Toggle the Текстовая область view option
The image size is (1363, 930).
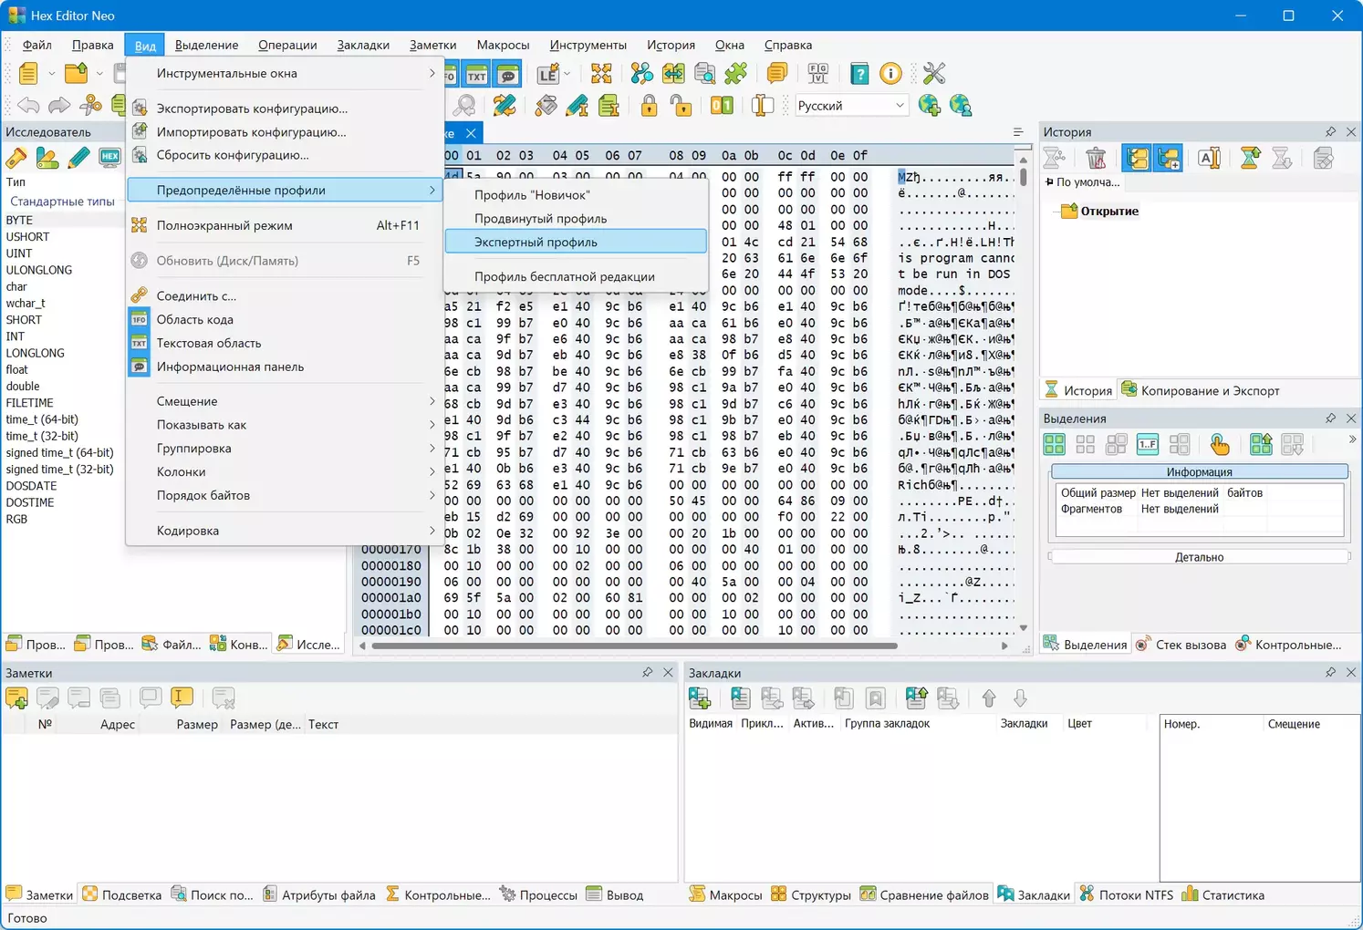pos(208,343)
